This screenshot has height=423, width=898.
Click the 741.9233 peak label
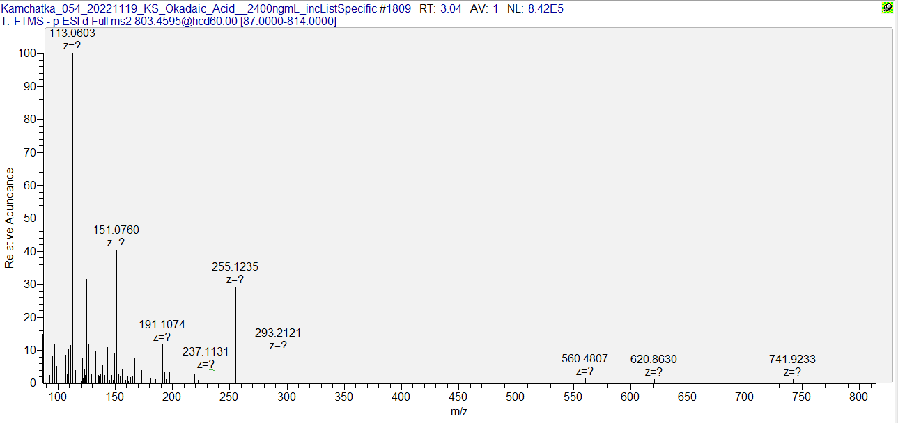tap(792, 360)
